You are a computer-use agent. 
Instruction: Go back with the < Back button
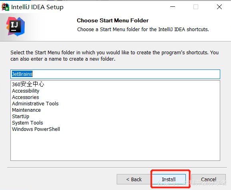134,179
